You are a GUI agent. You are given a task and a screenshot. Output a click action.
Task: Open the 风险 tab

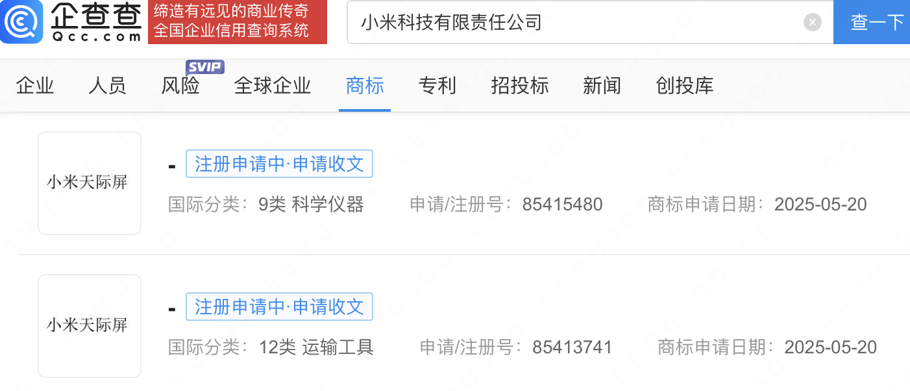[180, 85]
